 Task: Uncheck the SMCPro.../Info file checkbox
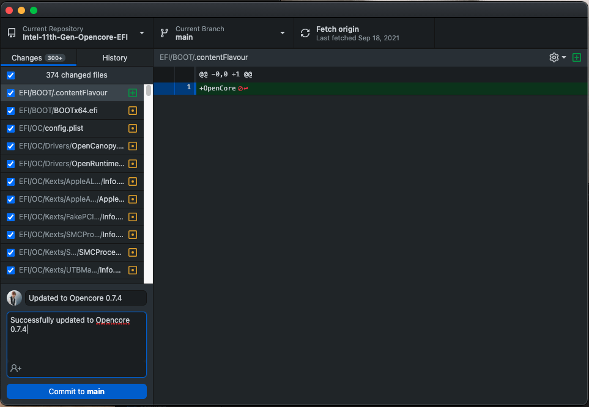pyautogui.click(x=11, y=235)
